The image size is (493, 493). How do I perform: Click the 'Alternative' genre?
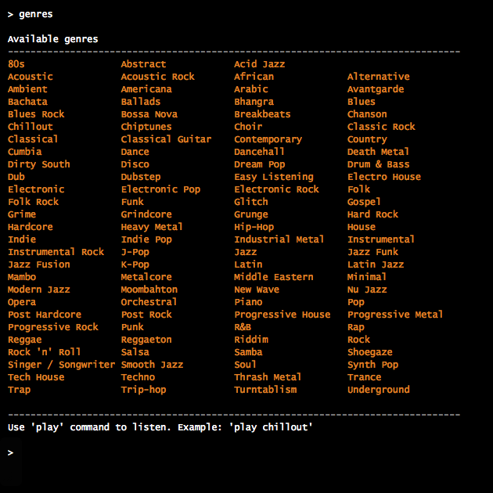[378, 77]
